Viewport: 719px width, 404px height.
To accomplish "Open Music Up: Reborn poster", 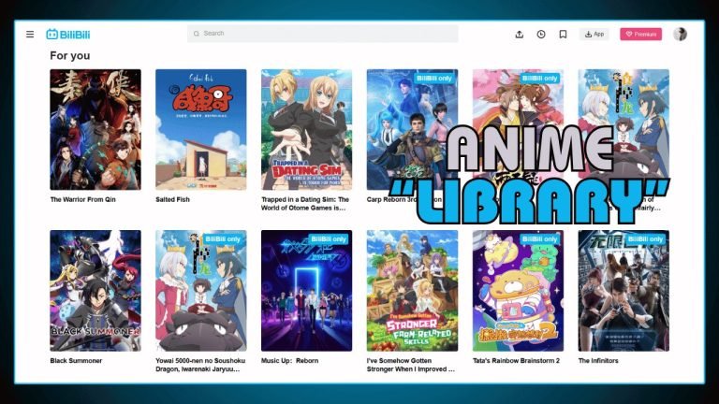I will 306,290.
